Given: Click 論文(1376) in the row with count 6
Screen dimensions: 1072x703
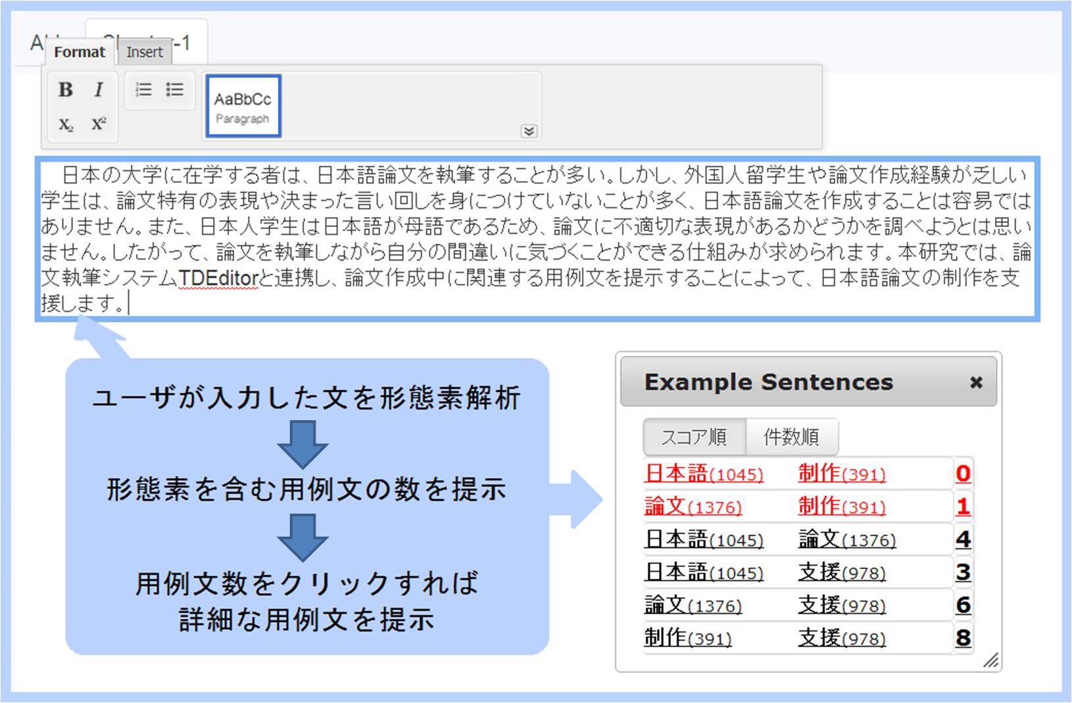Looking at the screenshot, I should pyautogui.click(x=693, y=605).
